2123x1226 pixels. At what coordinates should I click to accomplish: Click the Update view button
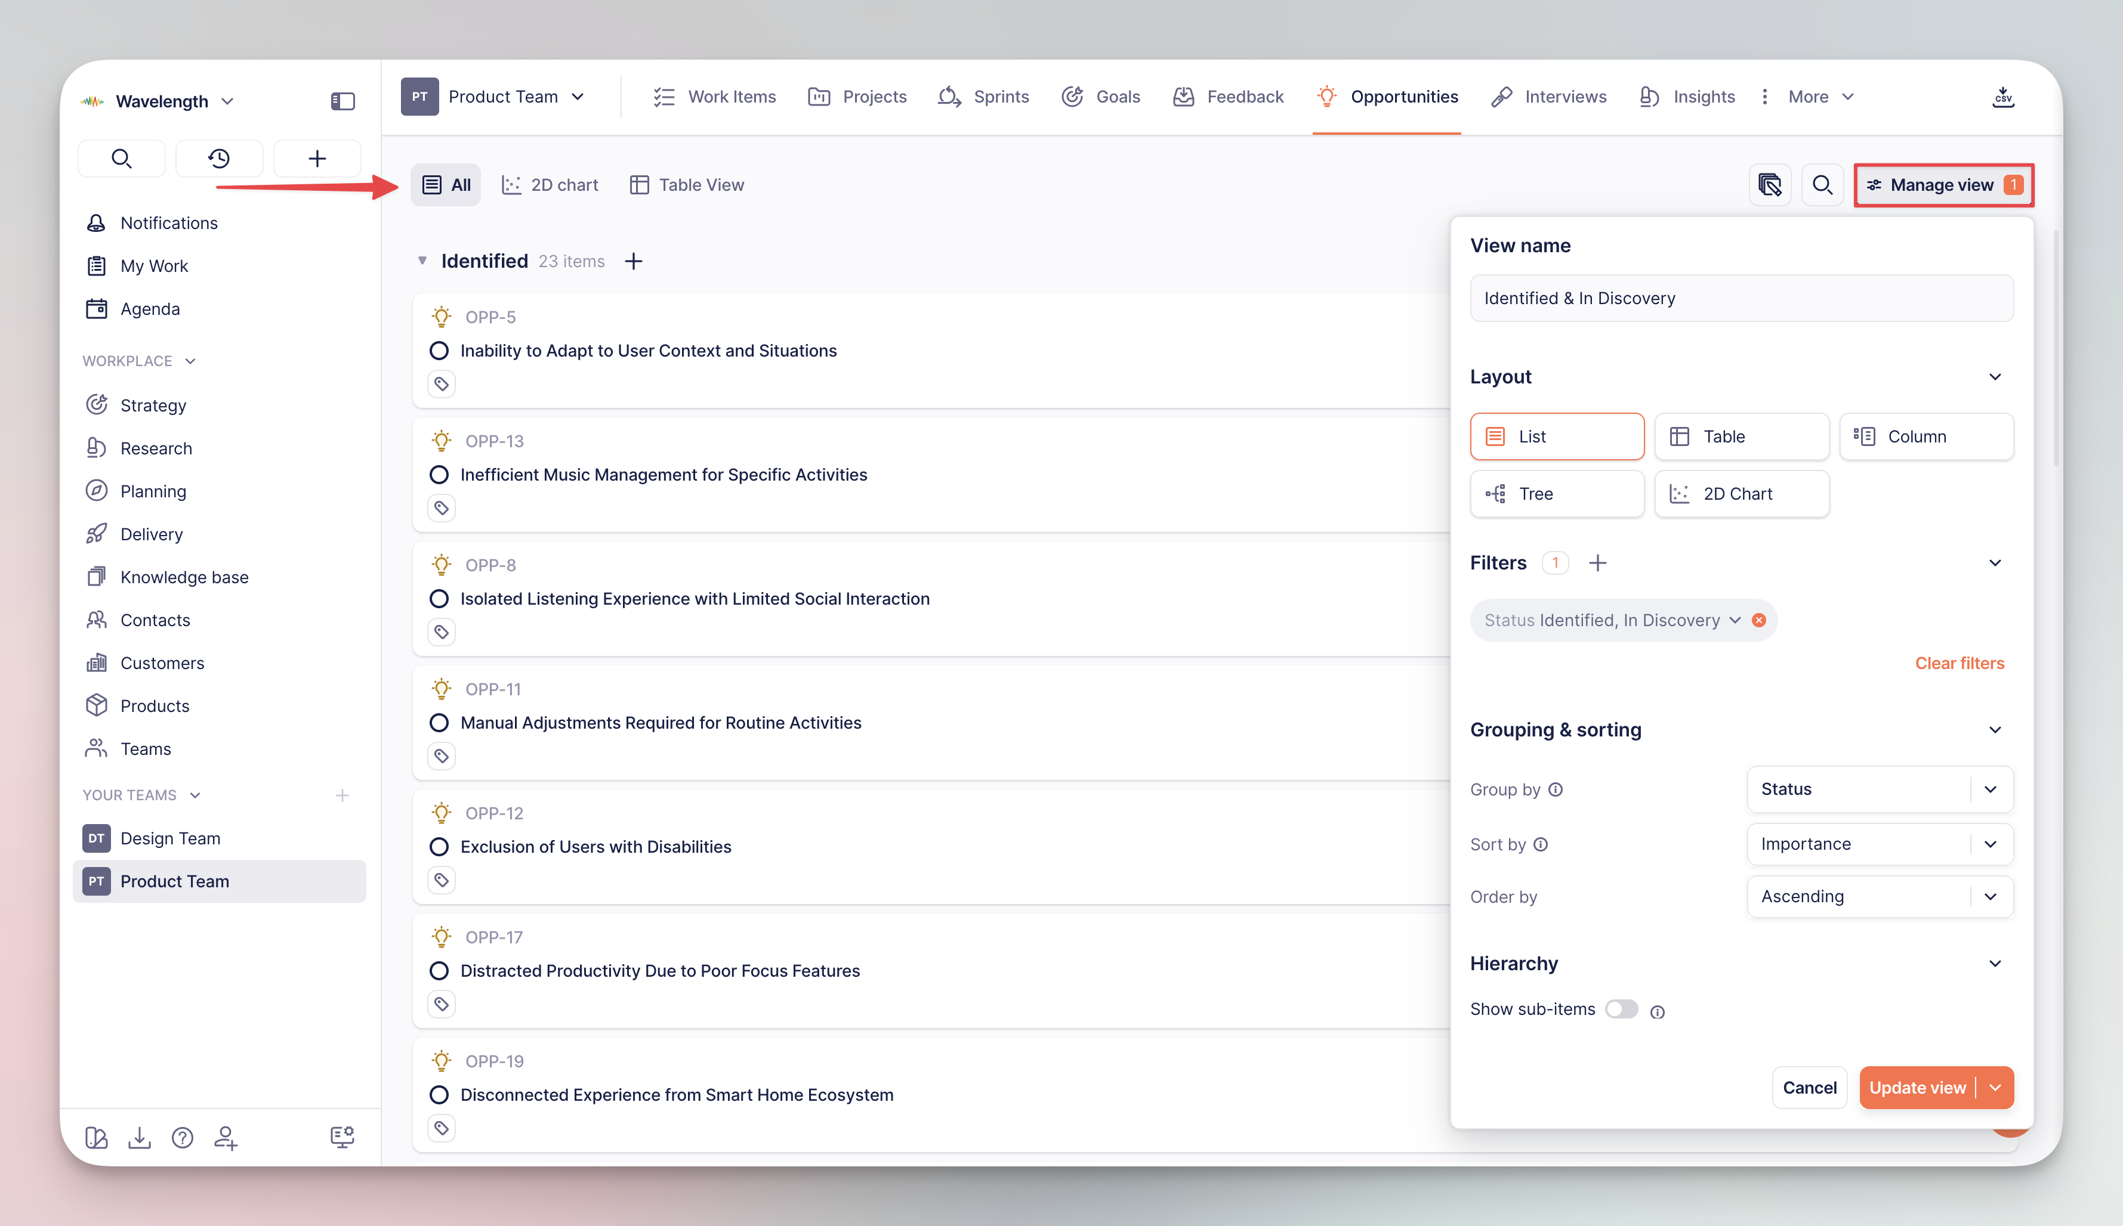(1917, 1087)
